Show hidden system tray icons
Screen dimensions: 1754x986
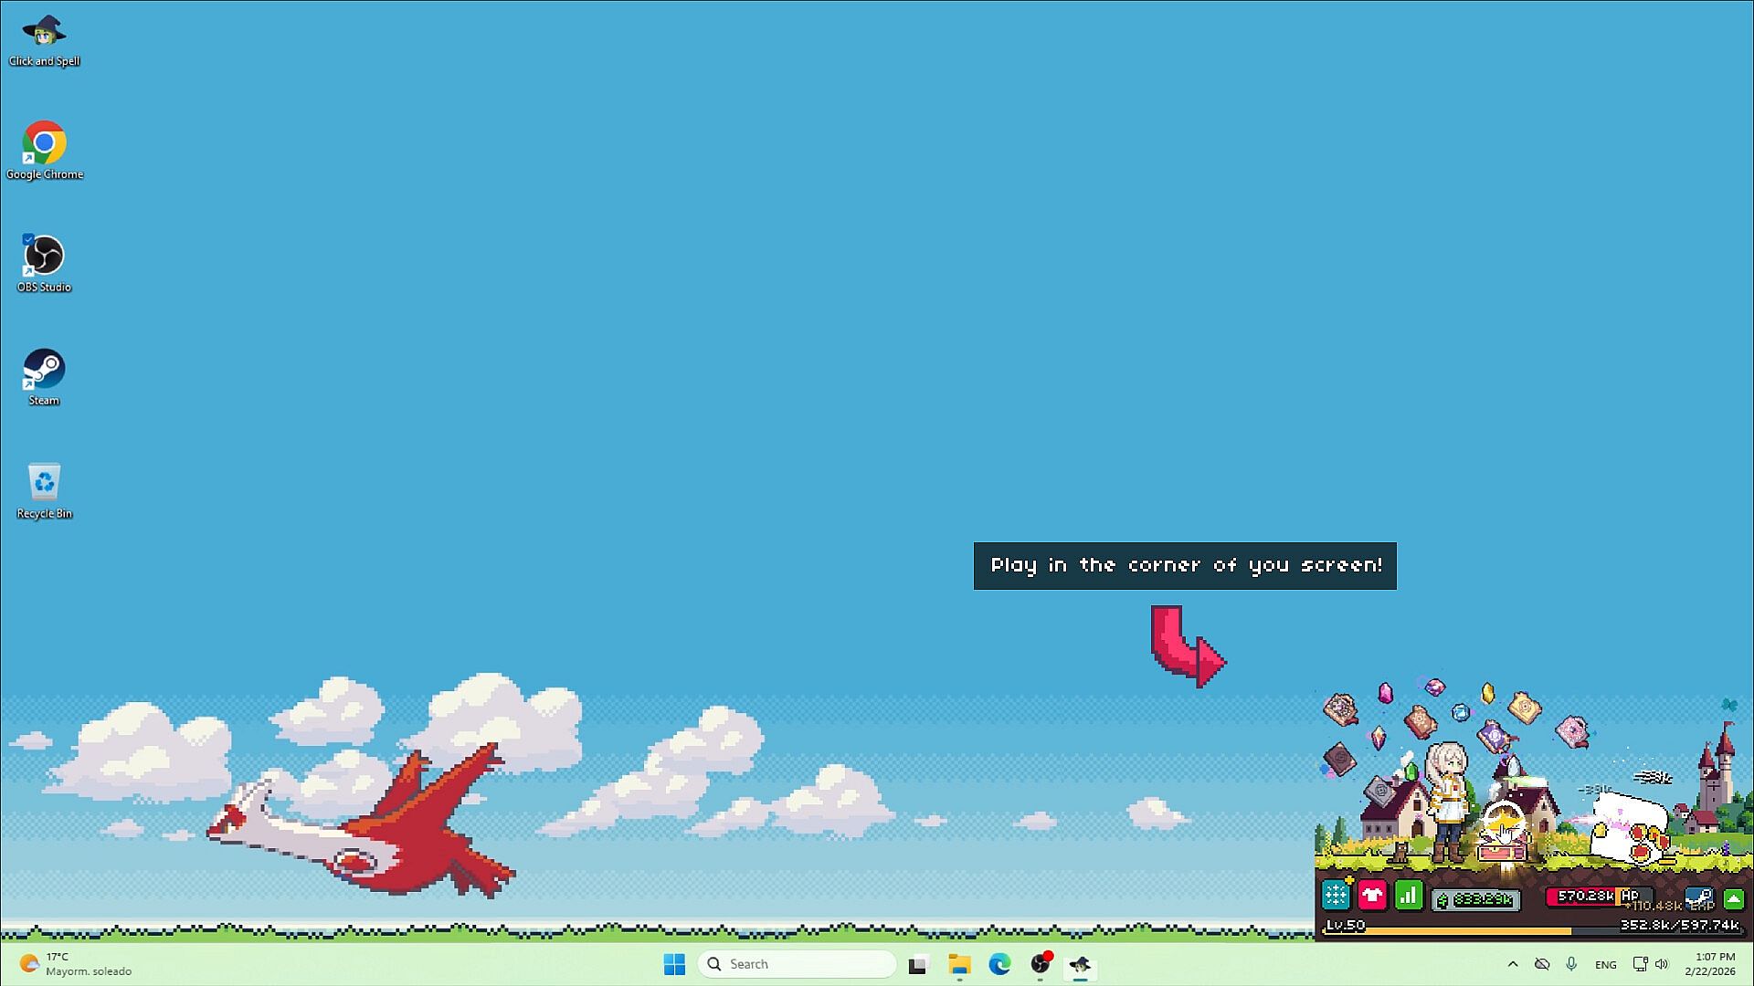coord(1513,964)
